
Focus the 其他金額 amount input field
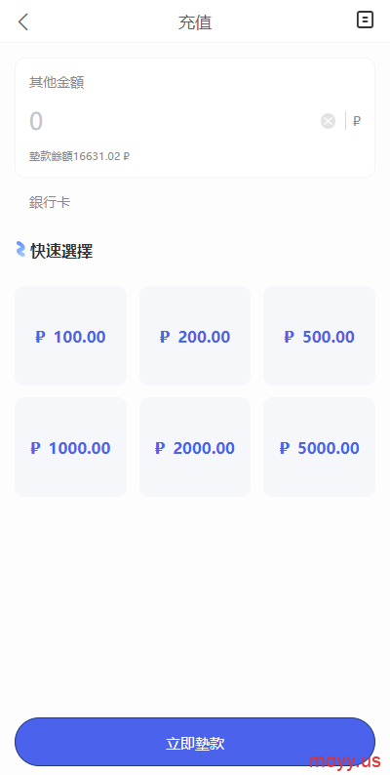173,121
